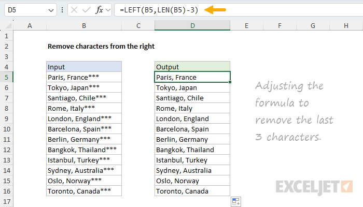Expand the dropdown arrow next to fx
The width and height of the screenshot is (363, 207).
tap(108, 10)
